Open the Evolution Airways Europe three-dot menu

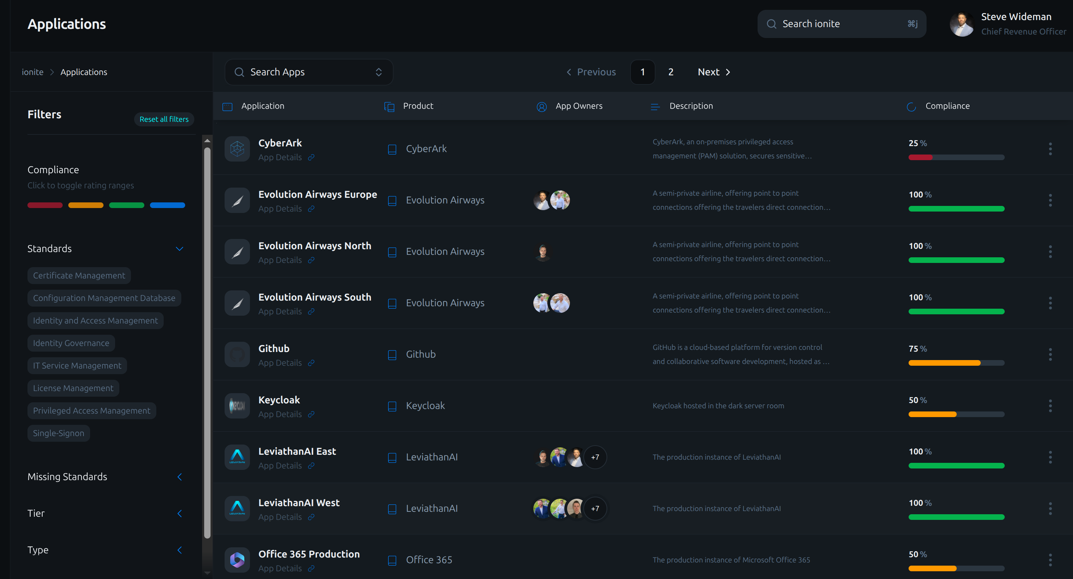point(1050,200)
